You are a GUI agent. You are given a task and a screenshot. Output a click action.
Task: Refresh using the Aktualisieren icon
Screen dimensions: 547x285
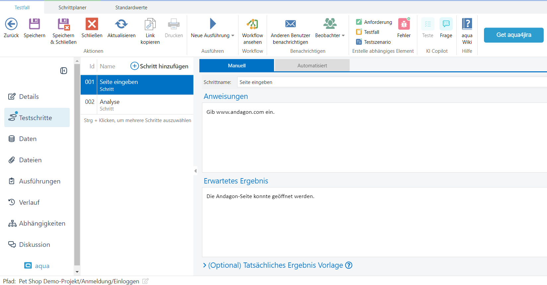121,24
